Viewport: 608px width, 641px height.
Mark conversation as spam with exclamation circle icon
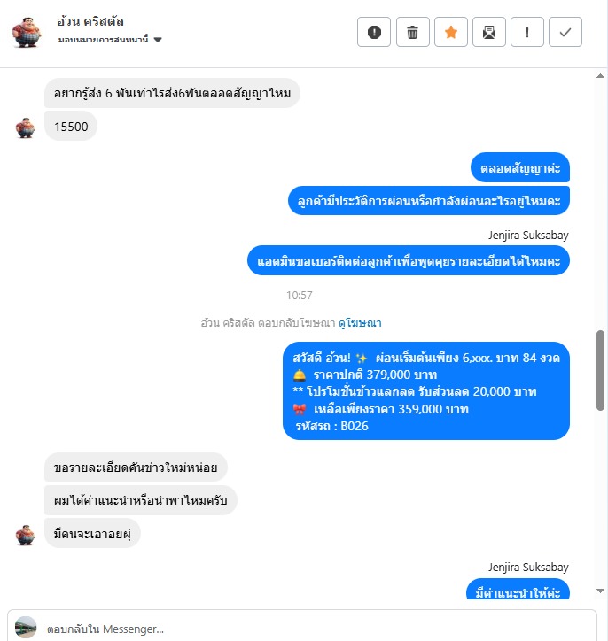coord(373,32)
